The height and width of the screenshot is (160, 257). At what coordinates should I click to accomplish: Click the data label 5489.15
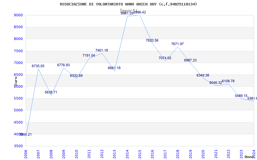(x=241, y=96)
